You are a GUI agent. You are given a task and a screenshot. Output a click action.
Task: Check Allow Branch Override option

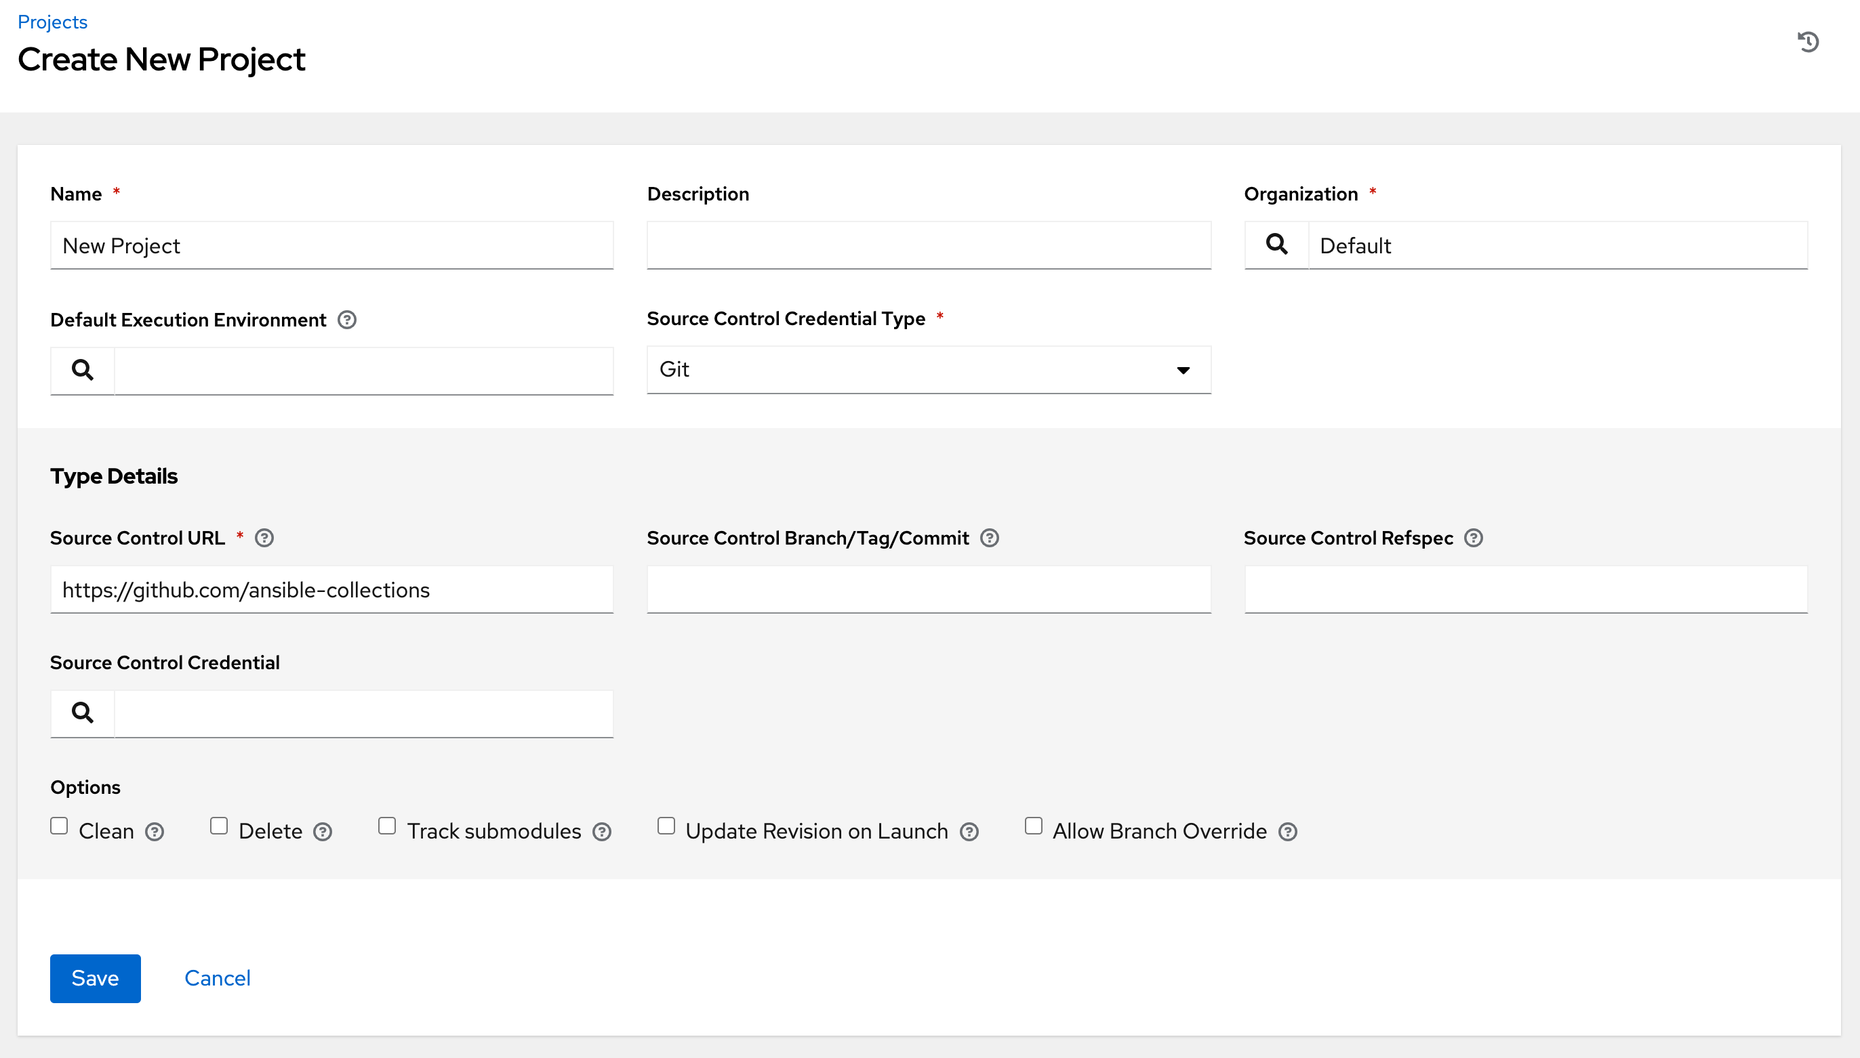[1032, 826]
